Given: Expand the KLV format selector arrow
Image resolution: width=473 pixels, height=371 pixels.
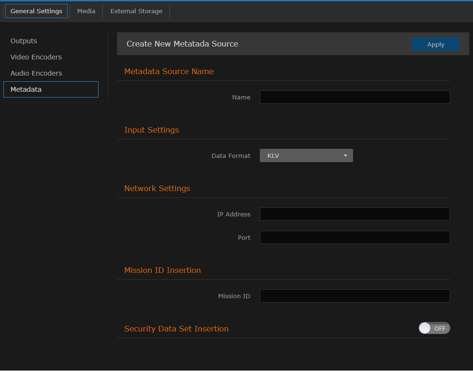Looking at the screenshot, I should coord(345,155).
